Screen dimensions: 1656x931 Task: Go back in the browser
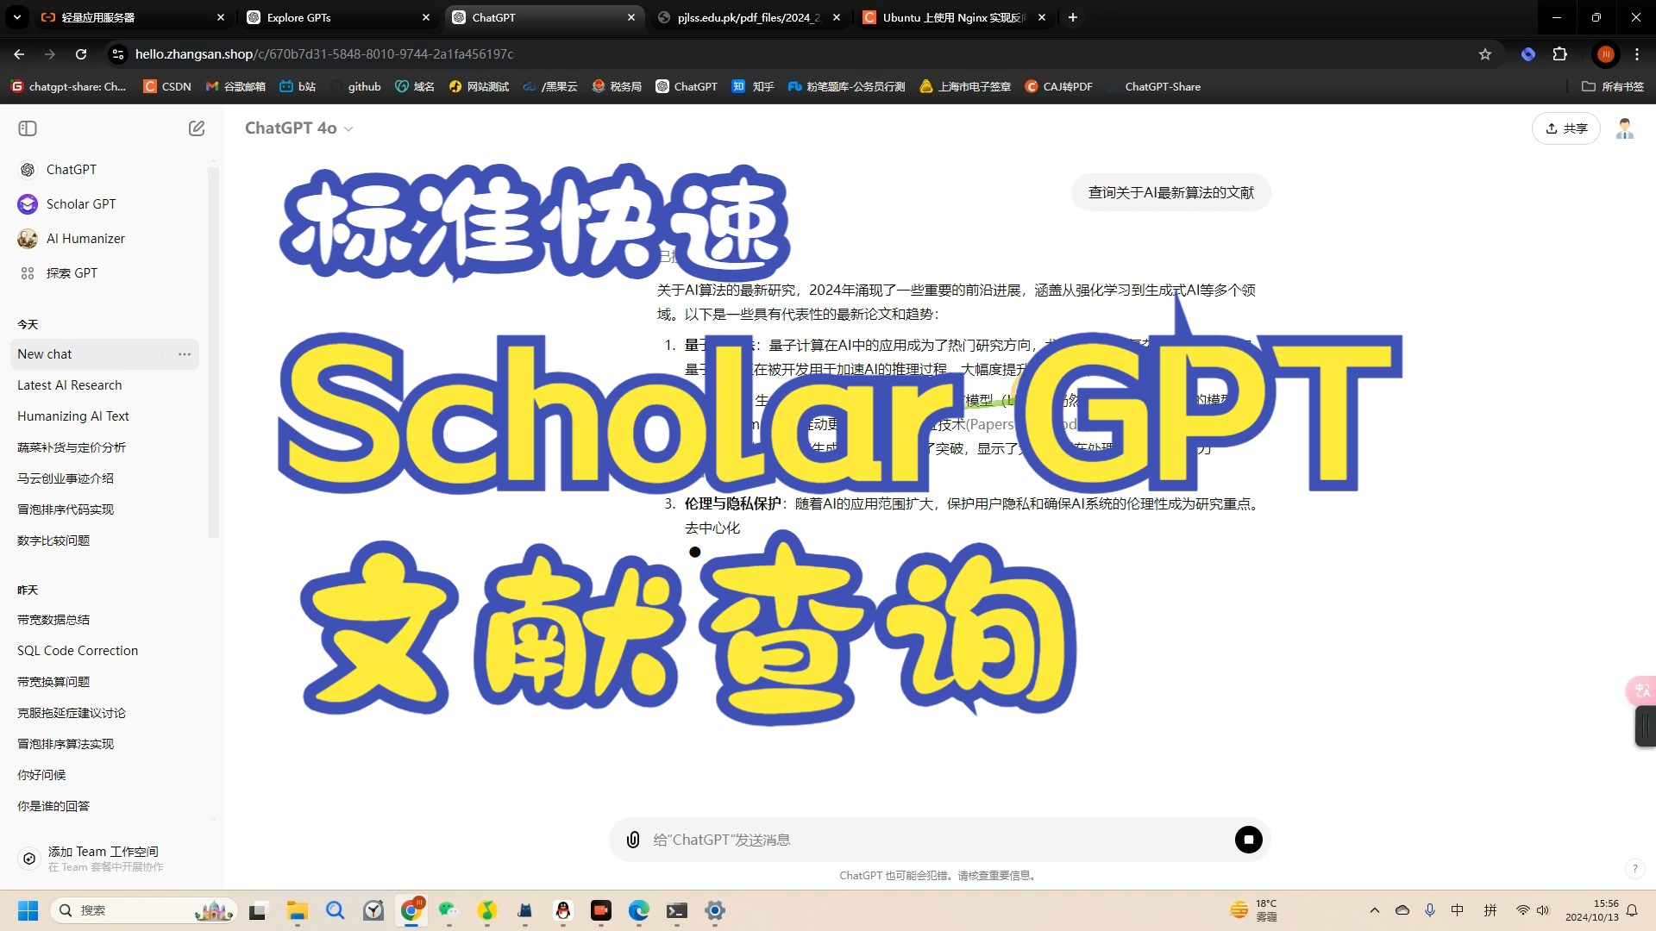[x=19, y=53]
